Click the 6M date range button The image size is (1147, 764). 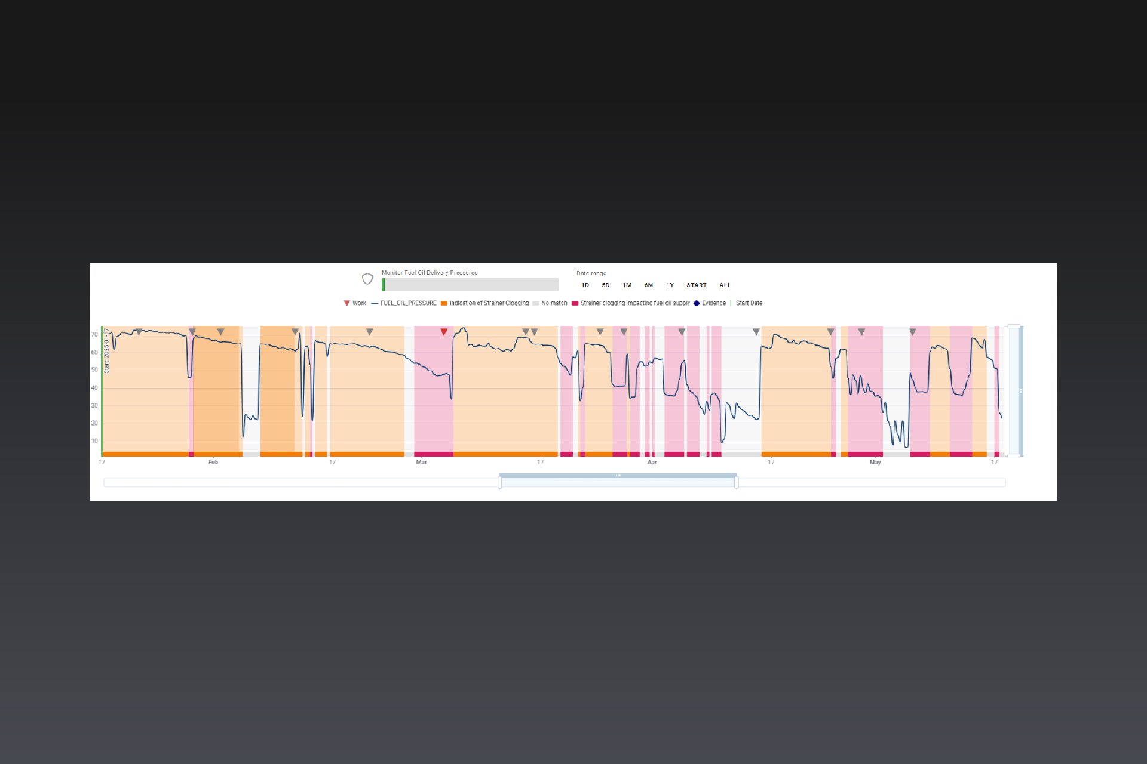pos(648,285)
